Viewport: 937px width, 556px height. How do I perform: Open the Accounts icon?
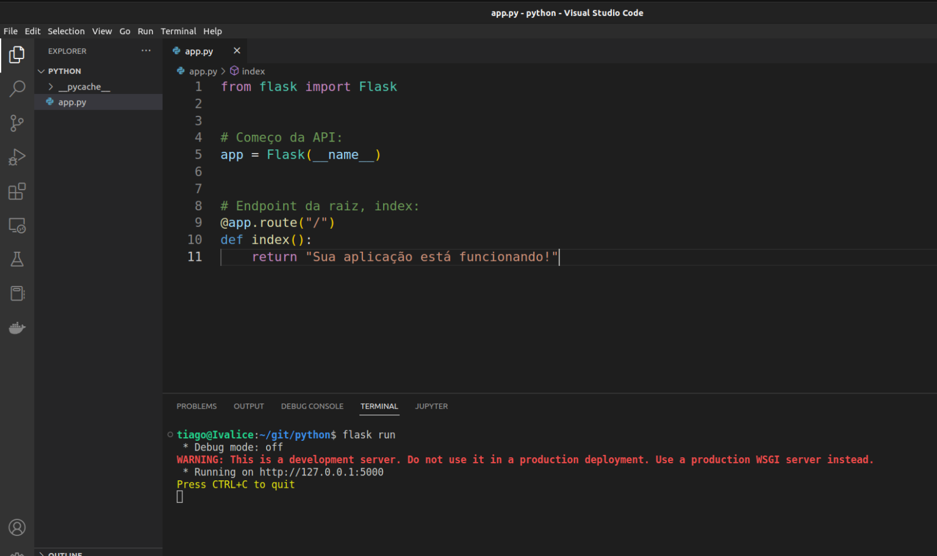click(x=17, y=527)
